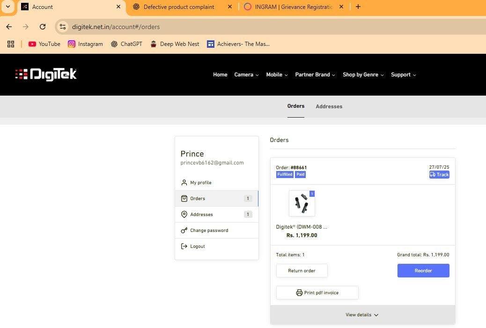The height and width of the screenshot is (328, 486).
Task: Click the browser back arrow
Action: click(9, 27)
